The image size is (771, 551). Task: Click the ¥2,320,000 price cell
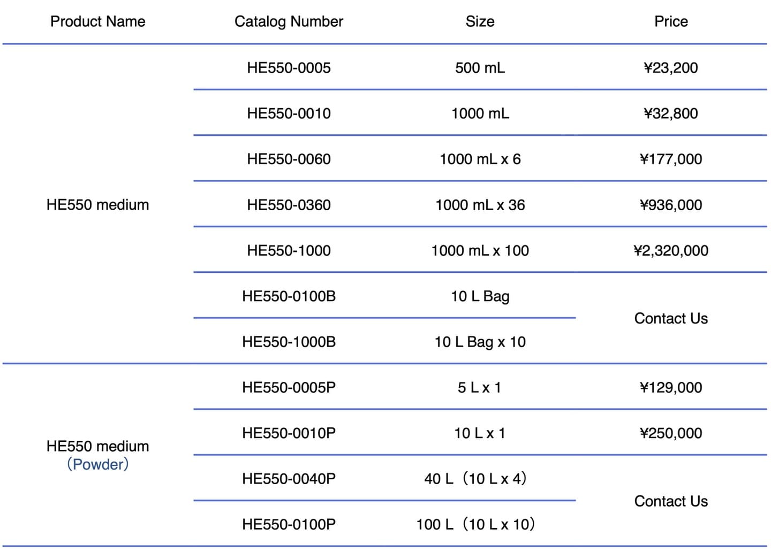[x=671, y=250]
